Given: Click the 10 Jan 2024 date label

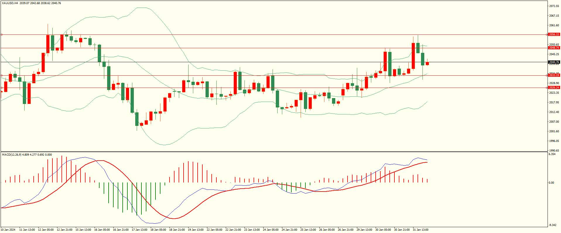Looking at the screenshot, I should 8,230.
